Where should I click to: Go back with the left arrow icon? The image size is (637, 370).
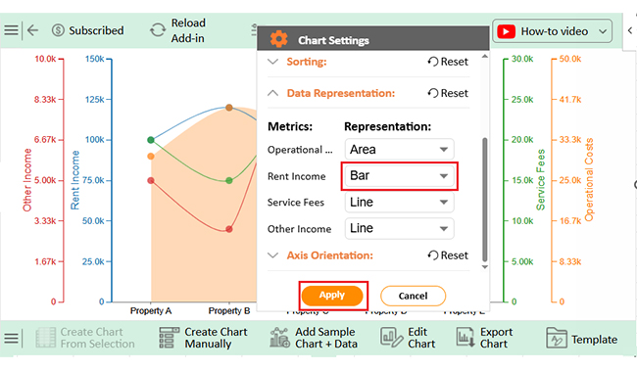32,30
